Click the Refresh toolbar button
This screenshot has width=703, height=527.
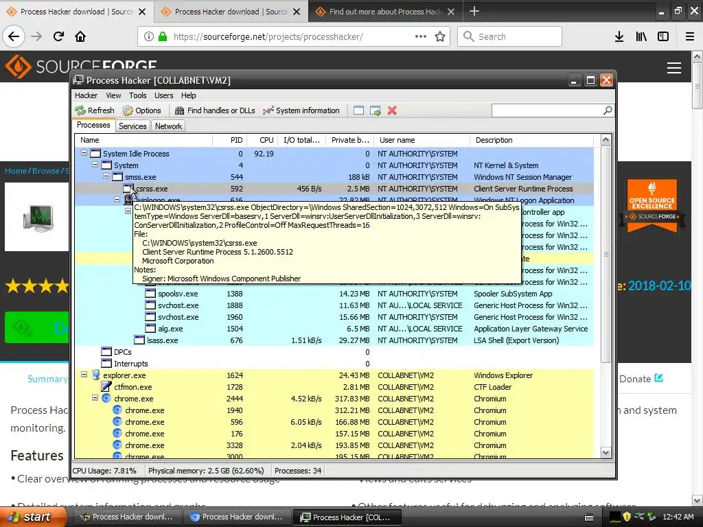click(95, 110)
